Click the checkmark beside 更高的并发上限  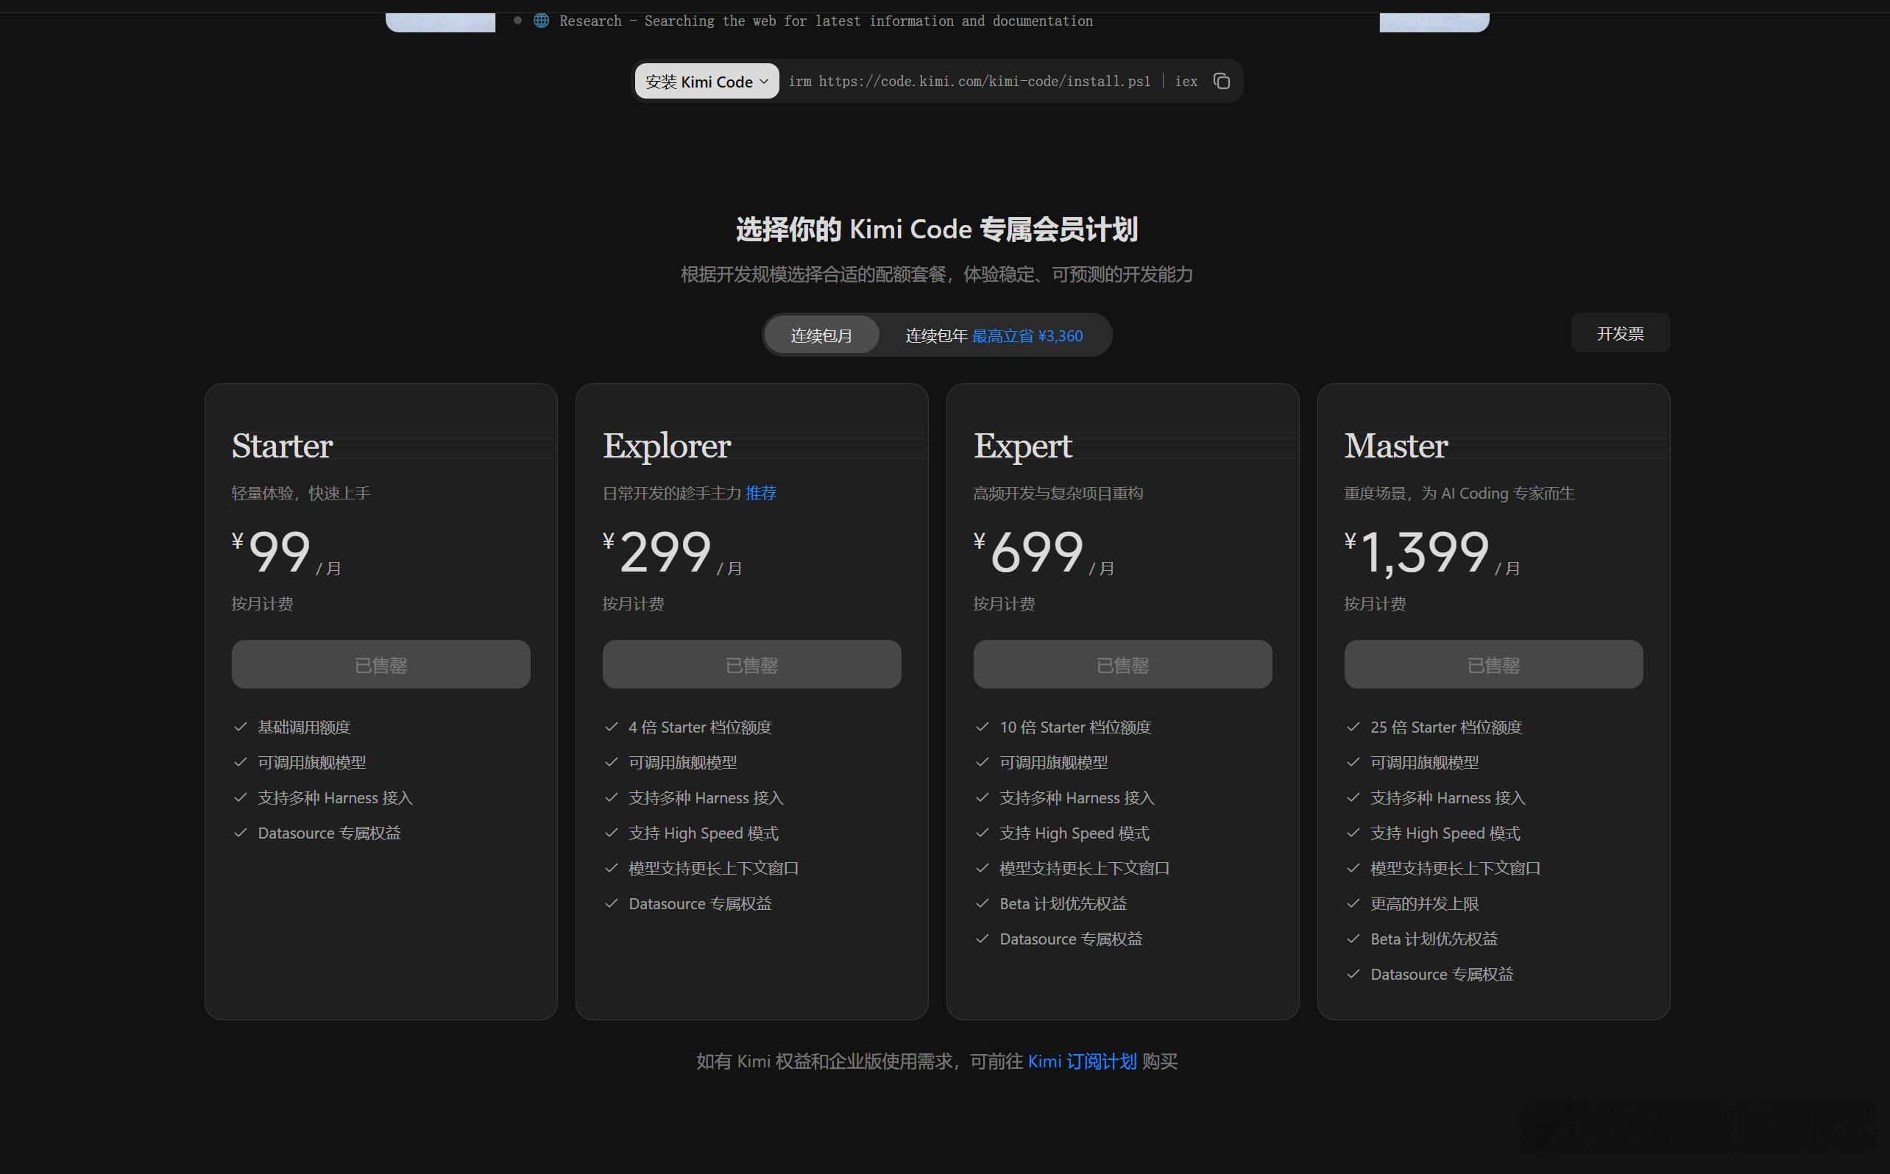click(x=1353, y=904)
